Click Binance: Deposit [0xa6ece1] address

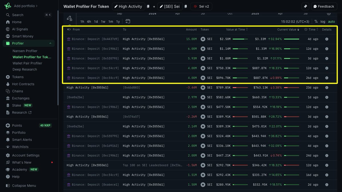coord(95,185)
